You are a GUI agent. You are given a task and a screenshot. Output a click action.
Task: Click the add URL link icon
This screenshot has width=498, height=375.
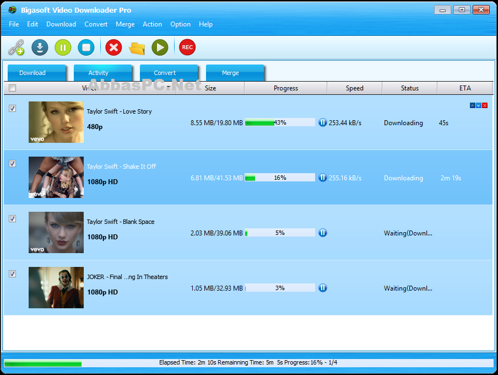click(x=16, y=47)
